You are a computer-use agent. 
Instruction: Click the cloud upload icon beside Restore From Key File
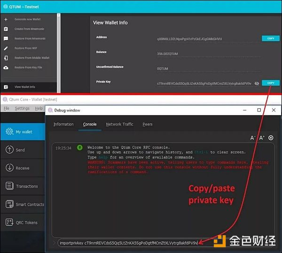point(6,68)
